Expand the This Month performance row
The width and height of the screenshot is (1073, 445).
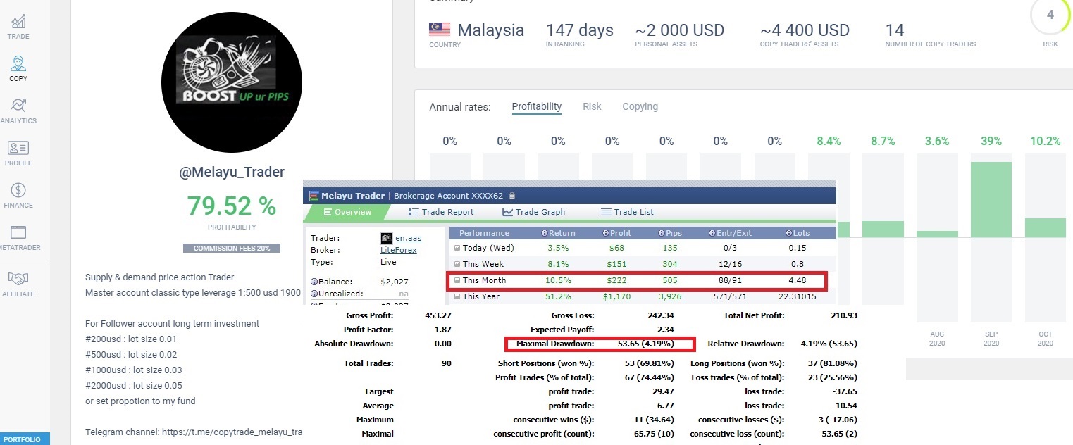pos(457,280)
